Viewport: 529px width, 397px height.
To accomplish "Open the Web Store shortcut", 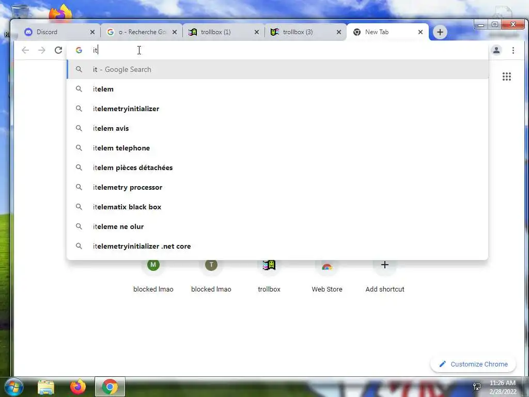I will coord(327,275).
